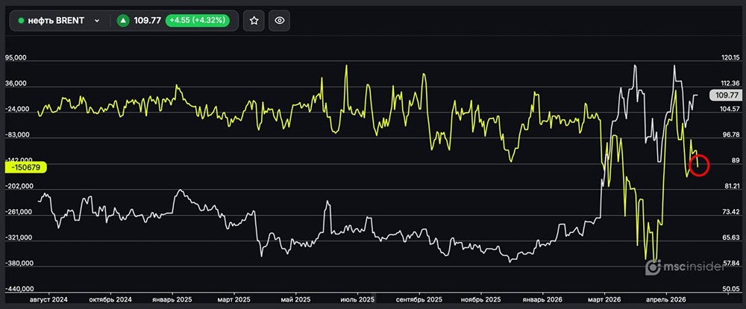Click the январь 2026 date label

point(542,300)
